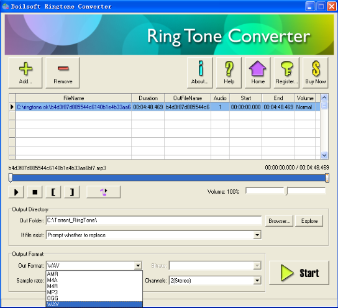338x308 pixels.
Task: Choose WAV in the format list
Action: click(x=94, y=304)
